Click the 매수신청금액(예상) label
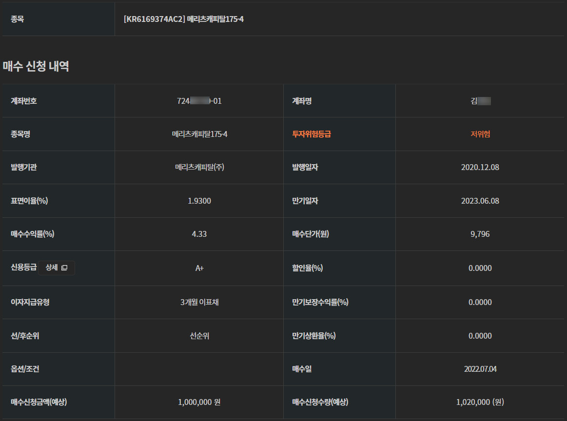This screenshot has height=421, width=567. click(39, 402)
